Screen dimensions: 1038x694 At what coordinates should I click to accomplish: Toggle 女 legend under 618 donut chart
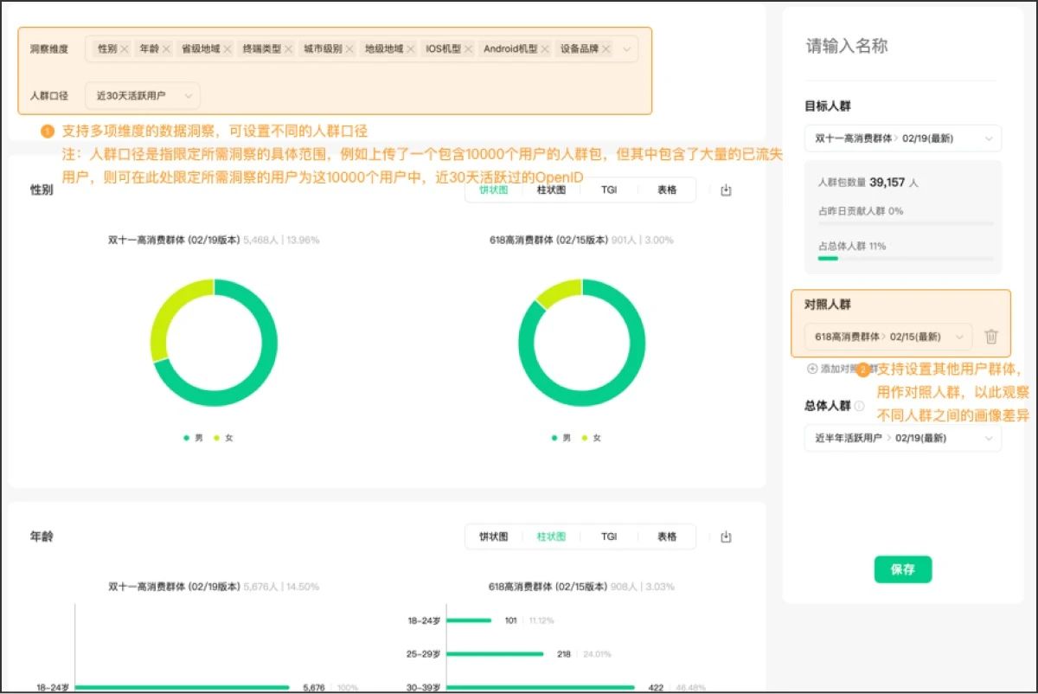[592, 438]
